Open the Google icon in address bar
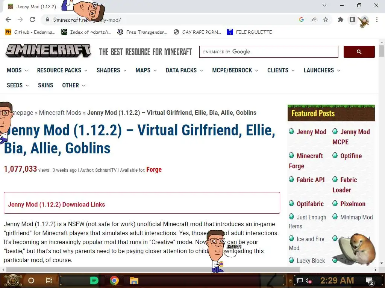Image resolution: width=385 pixels, height=288 pixels. click(302, 19)
